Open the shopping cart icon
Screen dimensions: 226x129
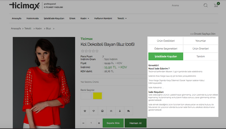(x=216, y=5)
